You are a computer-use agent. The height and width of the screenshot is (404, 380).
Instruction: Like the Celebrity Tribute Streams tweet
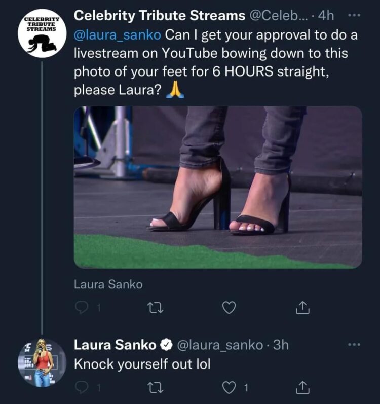[229, 307]
